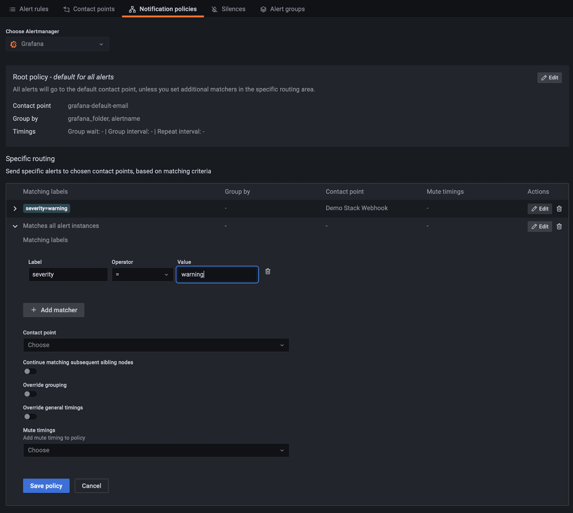The height and width of the screenshot is (513, 573).
Task: Click the trash icon for the severity=warning policy
Action: [x=559, y=209]
